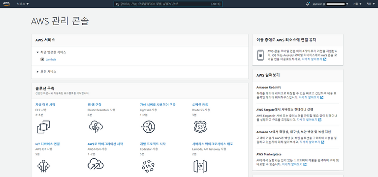Screen dimensions: 378x177
Task: Click the 'AWS 관리 콘솔' page title
Action: (x=60, y=21)
